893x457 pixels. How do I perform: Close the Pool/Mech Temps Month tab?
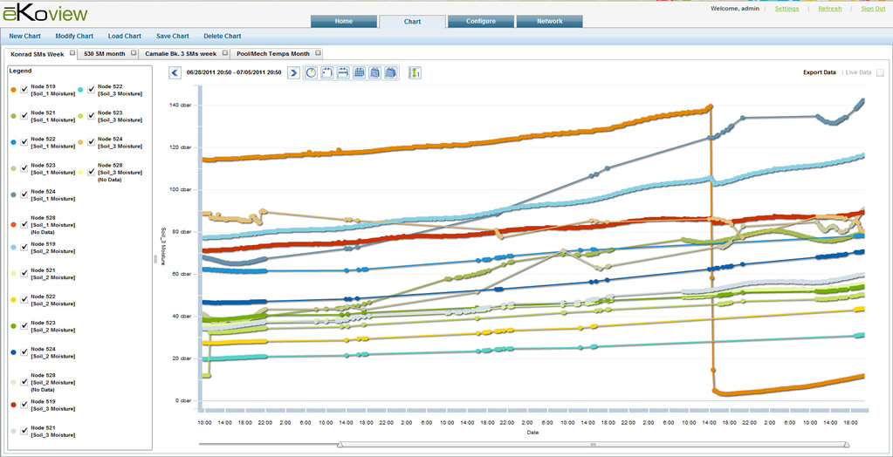[x=318, y=53]
